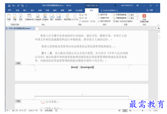Switch to the Home (开始) tab

point(17,10)
